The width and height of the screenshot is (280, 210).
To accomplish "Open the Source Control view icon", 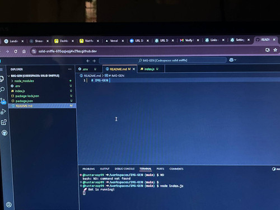I will tap(3, 101).
